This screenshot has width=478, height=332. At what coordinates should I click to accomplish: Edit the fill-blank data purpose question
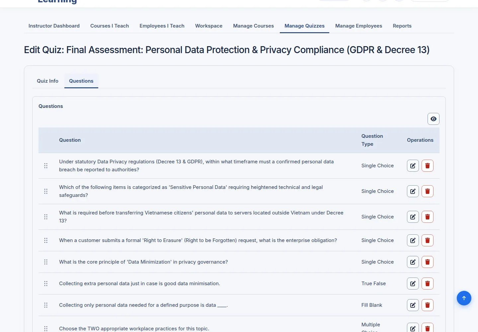[x=413, y=305]
